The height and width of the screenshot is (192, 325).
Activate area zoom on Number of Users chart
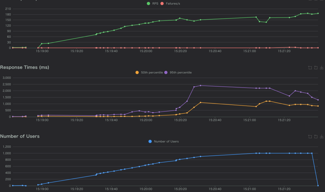[310, 136]
